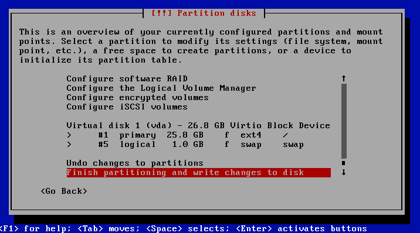Click the chevron before partition #5
This screenshot has height=233, width=420.
click(69, 145)
